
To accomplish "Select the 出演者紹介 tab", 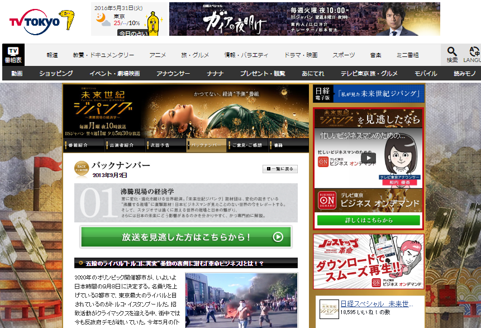I will pos(125,145).
